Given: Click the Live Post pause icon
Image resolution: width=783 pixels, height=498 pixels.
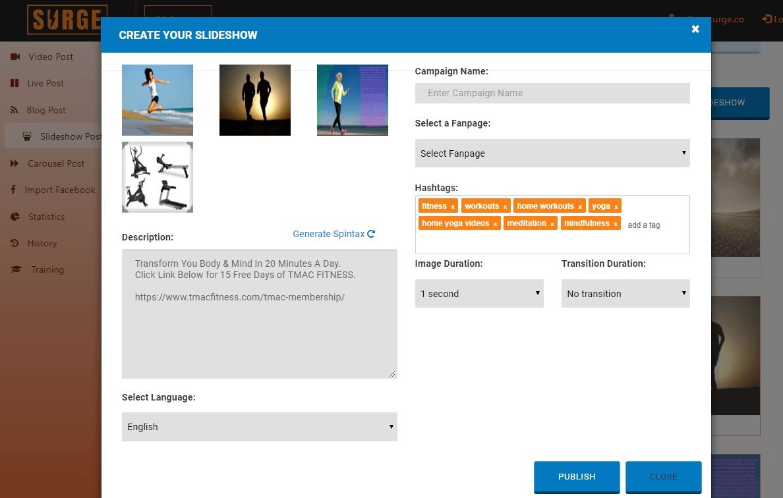Looking at the screenshot, I should point(14,84).
